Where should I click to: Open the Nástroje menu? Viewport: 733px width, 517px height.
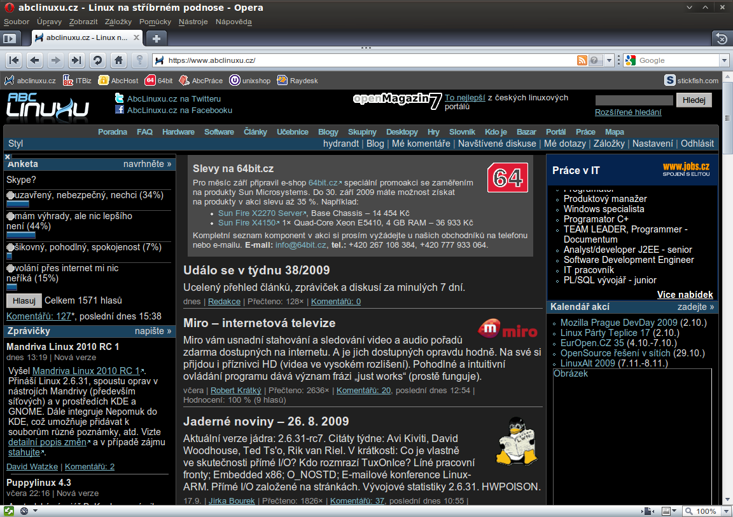tap(193, 22)
